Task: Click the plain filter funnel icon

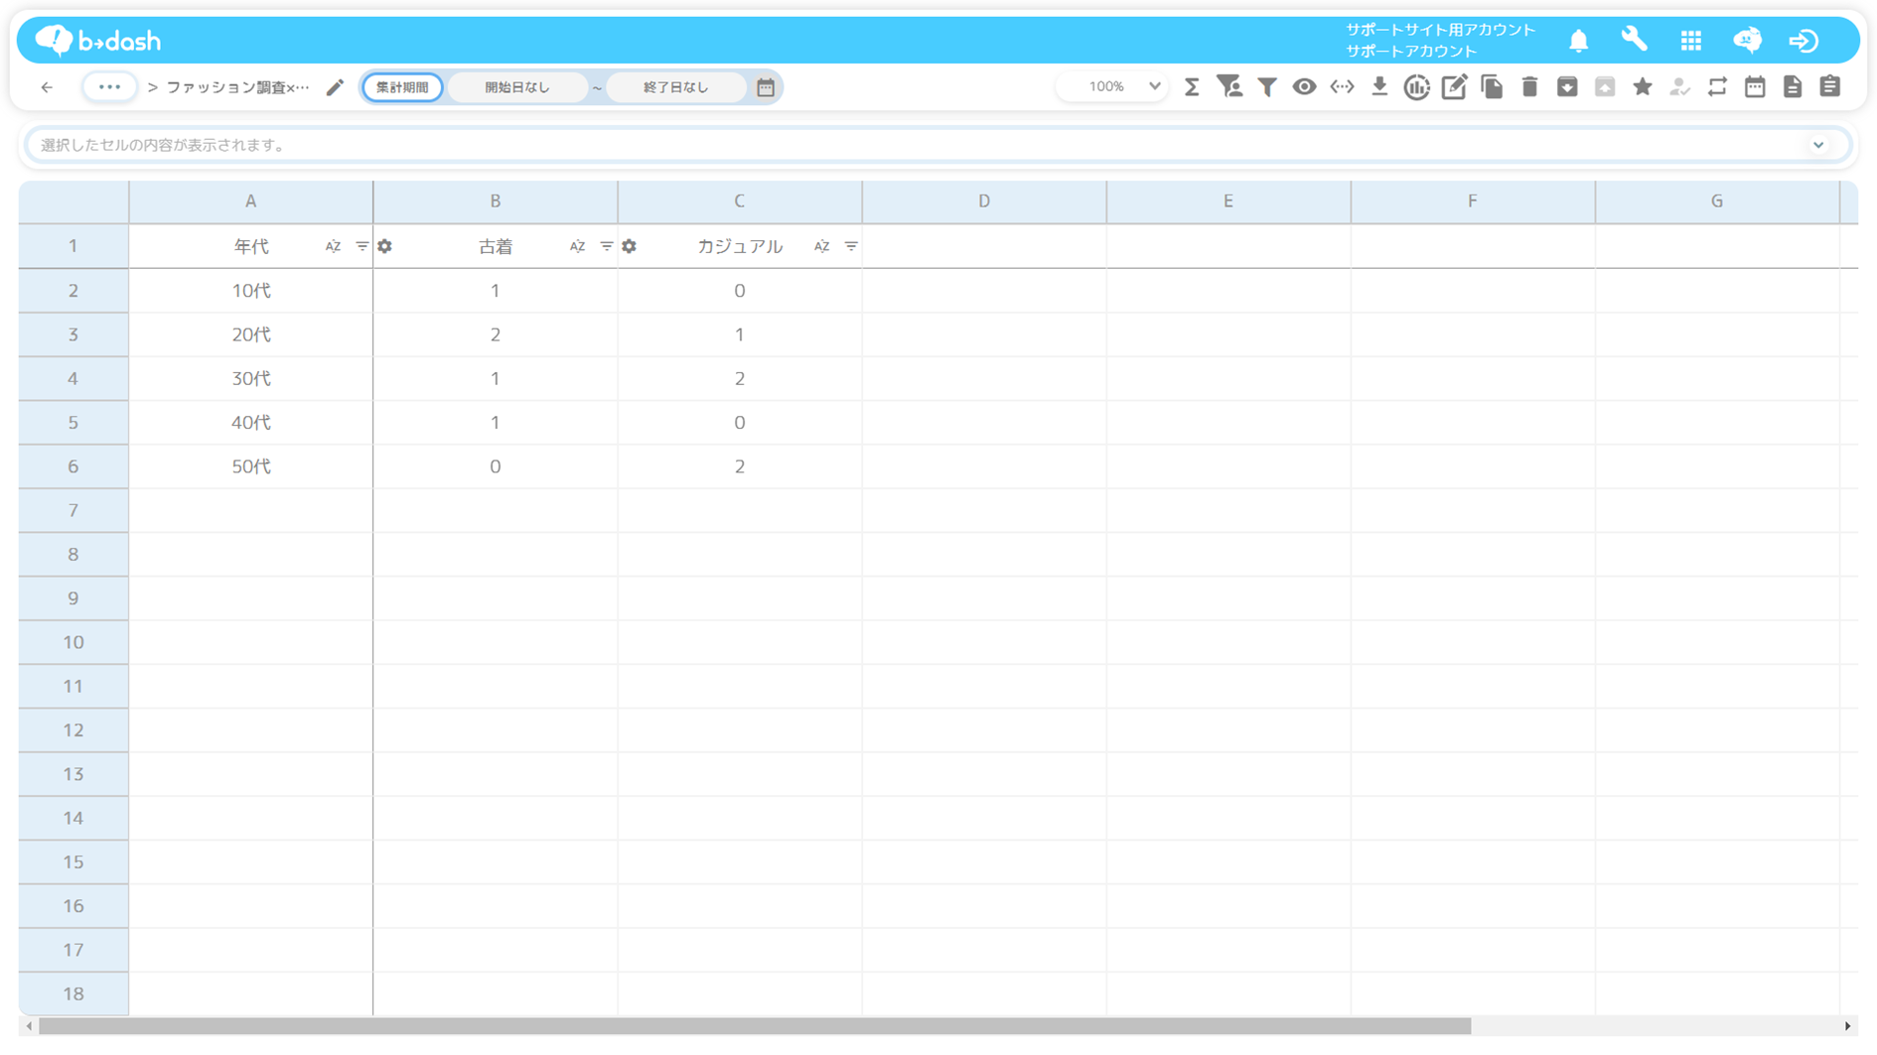Action: click(1267, 87)
